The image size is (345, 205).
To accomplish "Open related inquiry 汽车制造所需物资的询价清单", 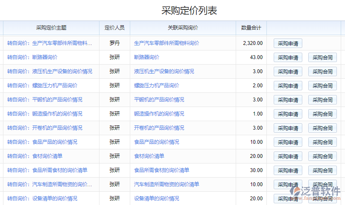I will point(167,184).
